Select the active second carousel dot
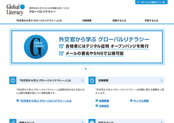The width and height of the screenshot is (174, 123). point(86,69)
